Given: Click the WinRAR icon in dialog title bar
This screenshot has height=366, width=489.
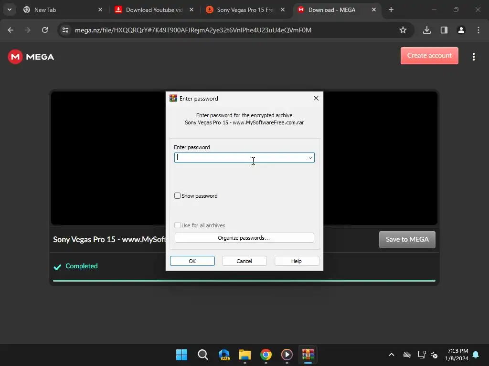Looking at the screenshot, I should click(x=173, y=98).
